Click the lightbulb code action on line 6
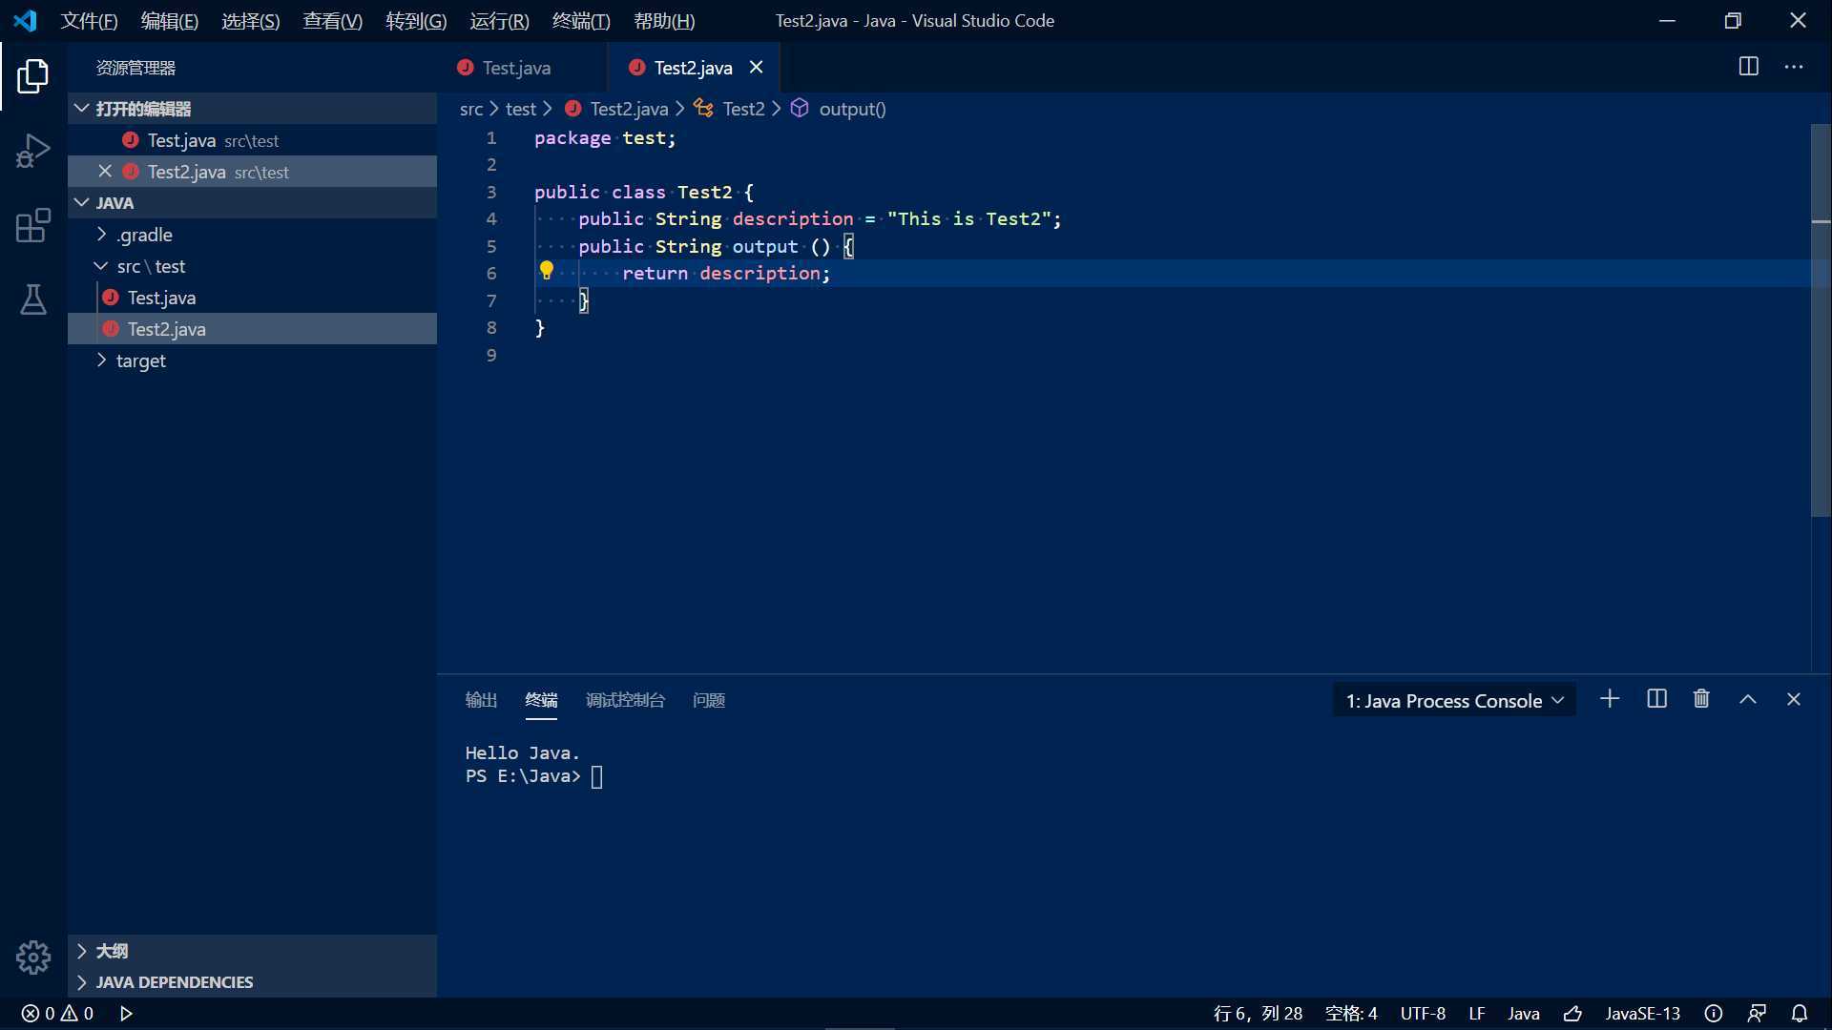Viewport: 1832px width, 1030px height. [547, 271]
